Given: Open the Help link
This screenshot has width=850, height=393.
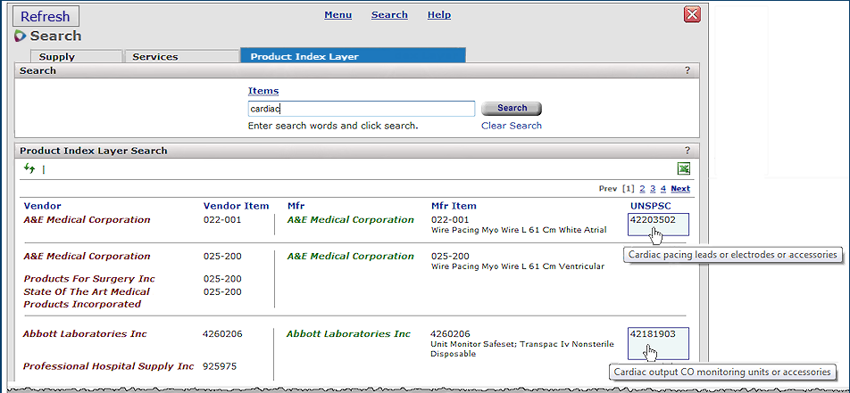Looking at the screenshot, I should (438, 15).
